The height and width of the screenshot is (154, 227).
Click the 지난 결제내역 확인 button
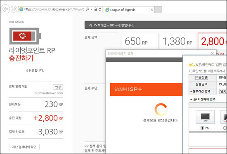click(24, 147)
